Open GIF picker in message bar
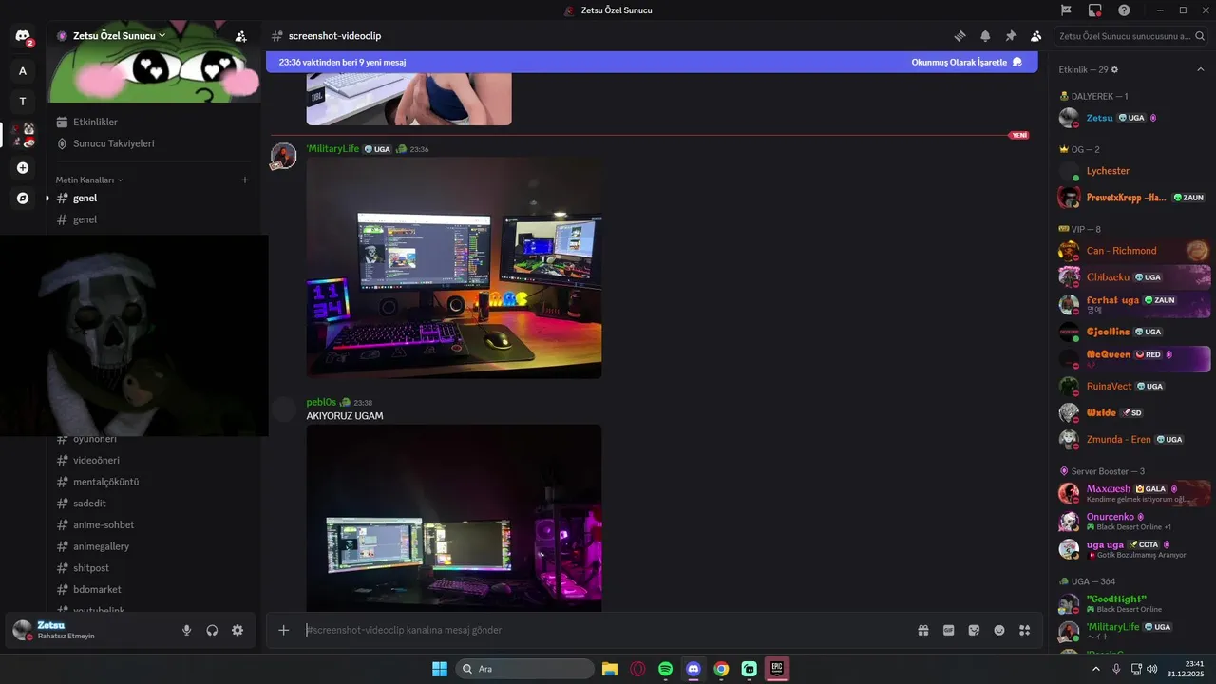 [x=948, y=630]
